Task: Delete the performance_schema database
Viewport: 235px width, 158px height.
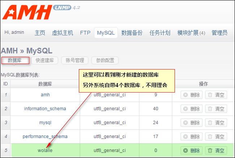Action: (x=192, y=136)
